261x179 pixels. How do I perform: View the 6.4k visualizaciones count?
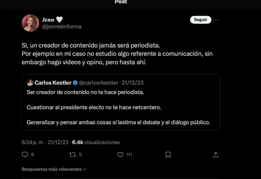tap(96, 142)
